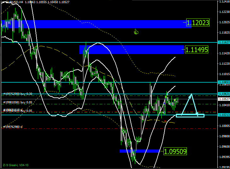Image resolution: width=230 pixels, height=169 pixels.
Task: Select the green 1.09509 price label
Action: [175, 151]
